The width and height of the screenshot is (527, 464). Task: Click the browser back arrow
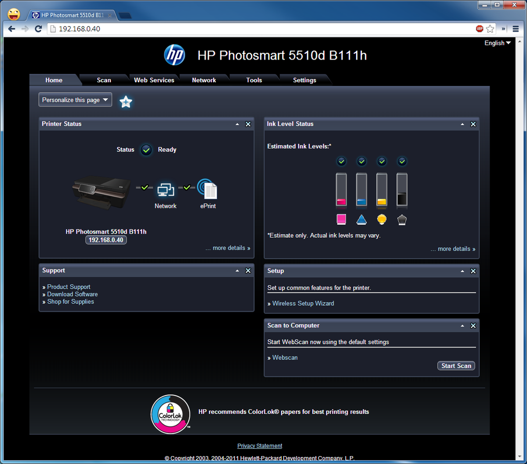coord(12,29)
